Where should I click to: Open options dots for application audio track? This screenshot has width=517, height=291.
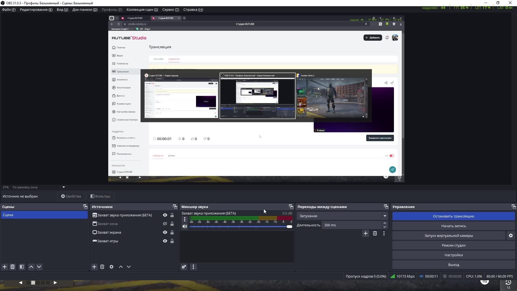tap(185, 219)
